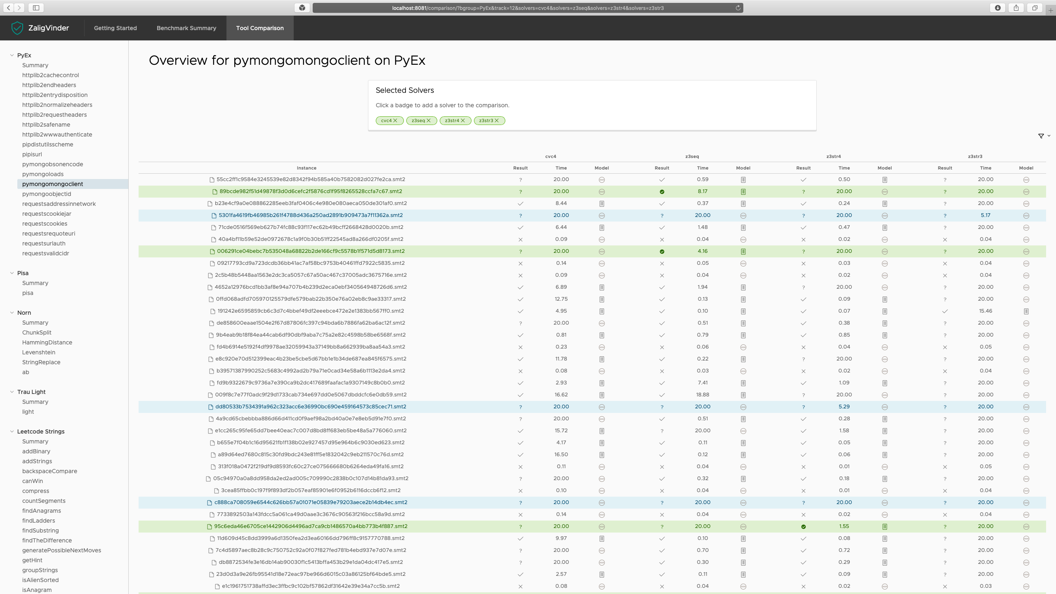
Task: Open z3str4 model icon for 55cc2ff1c9584 row
Action: coord(885,180)
